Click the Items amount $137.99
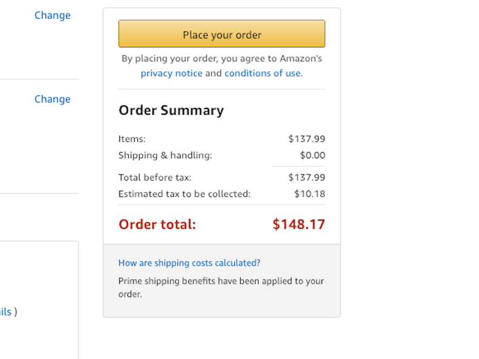 coord(306,139)
